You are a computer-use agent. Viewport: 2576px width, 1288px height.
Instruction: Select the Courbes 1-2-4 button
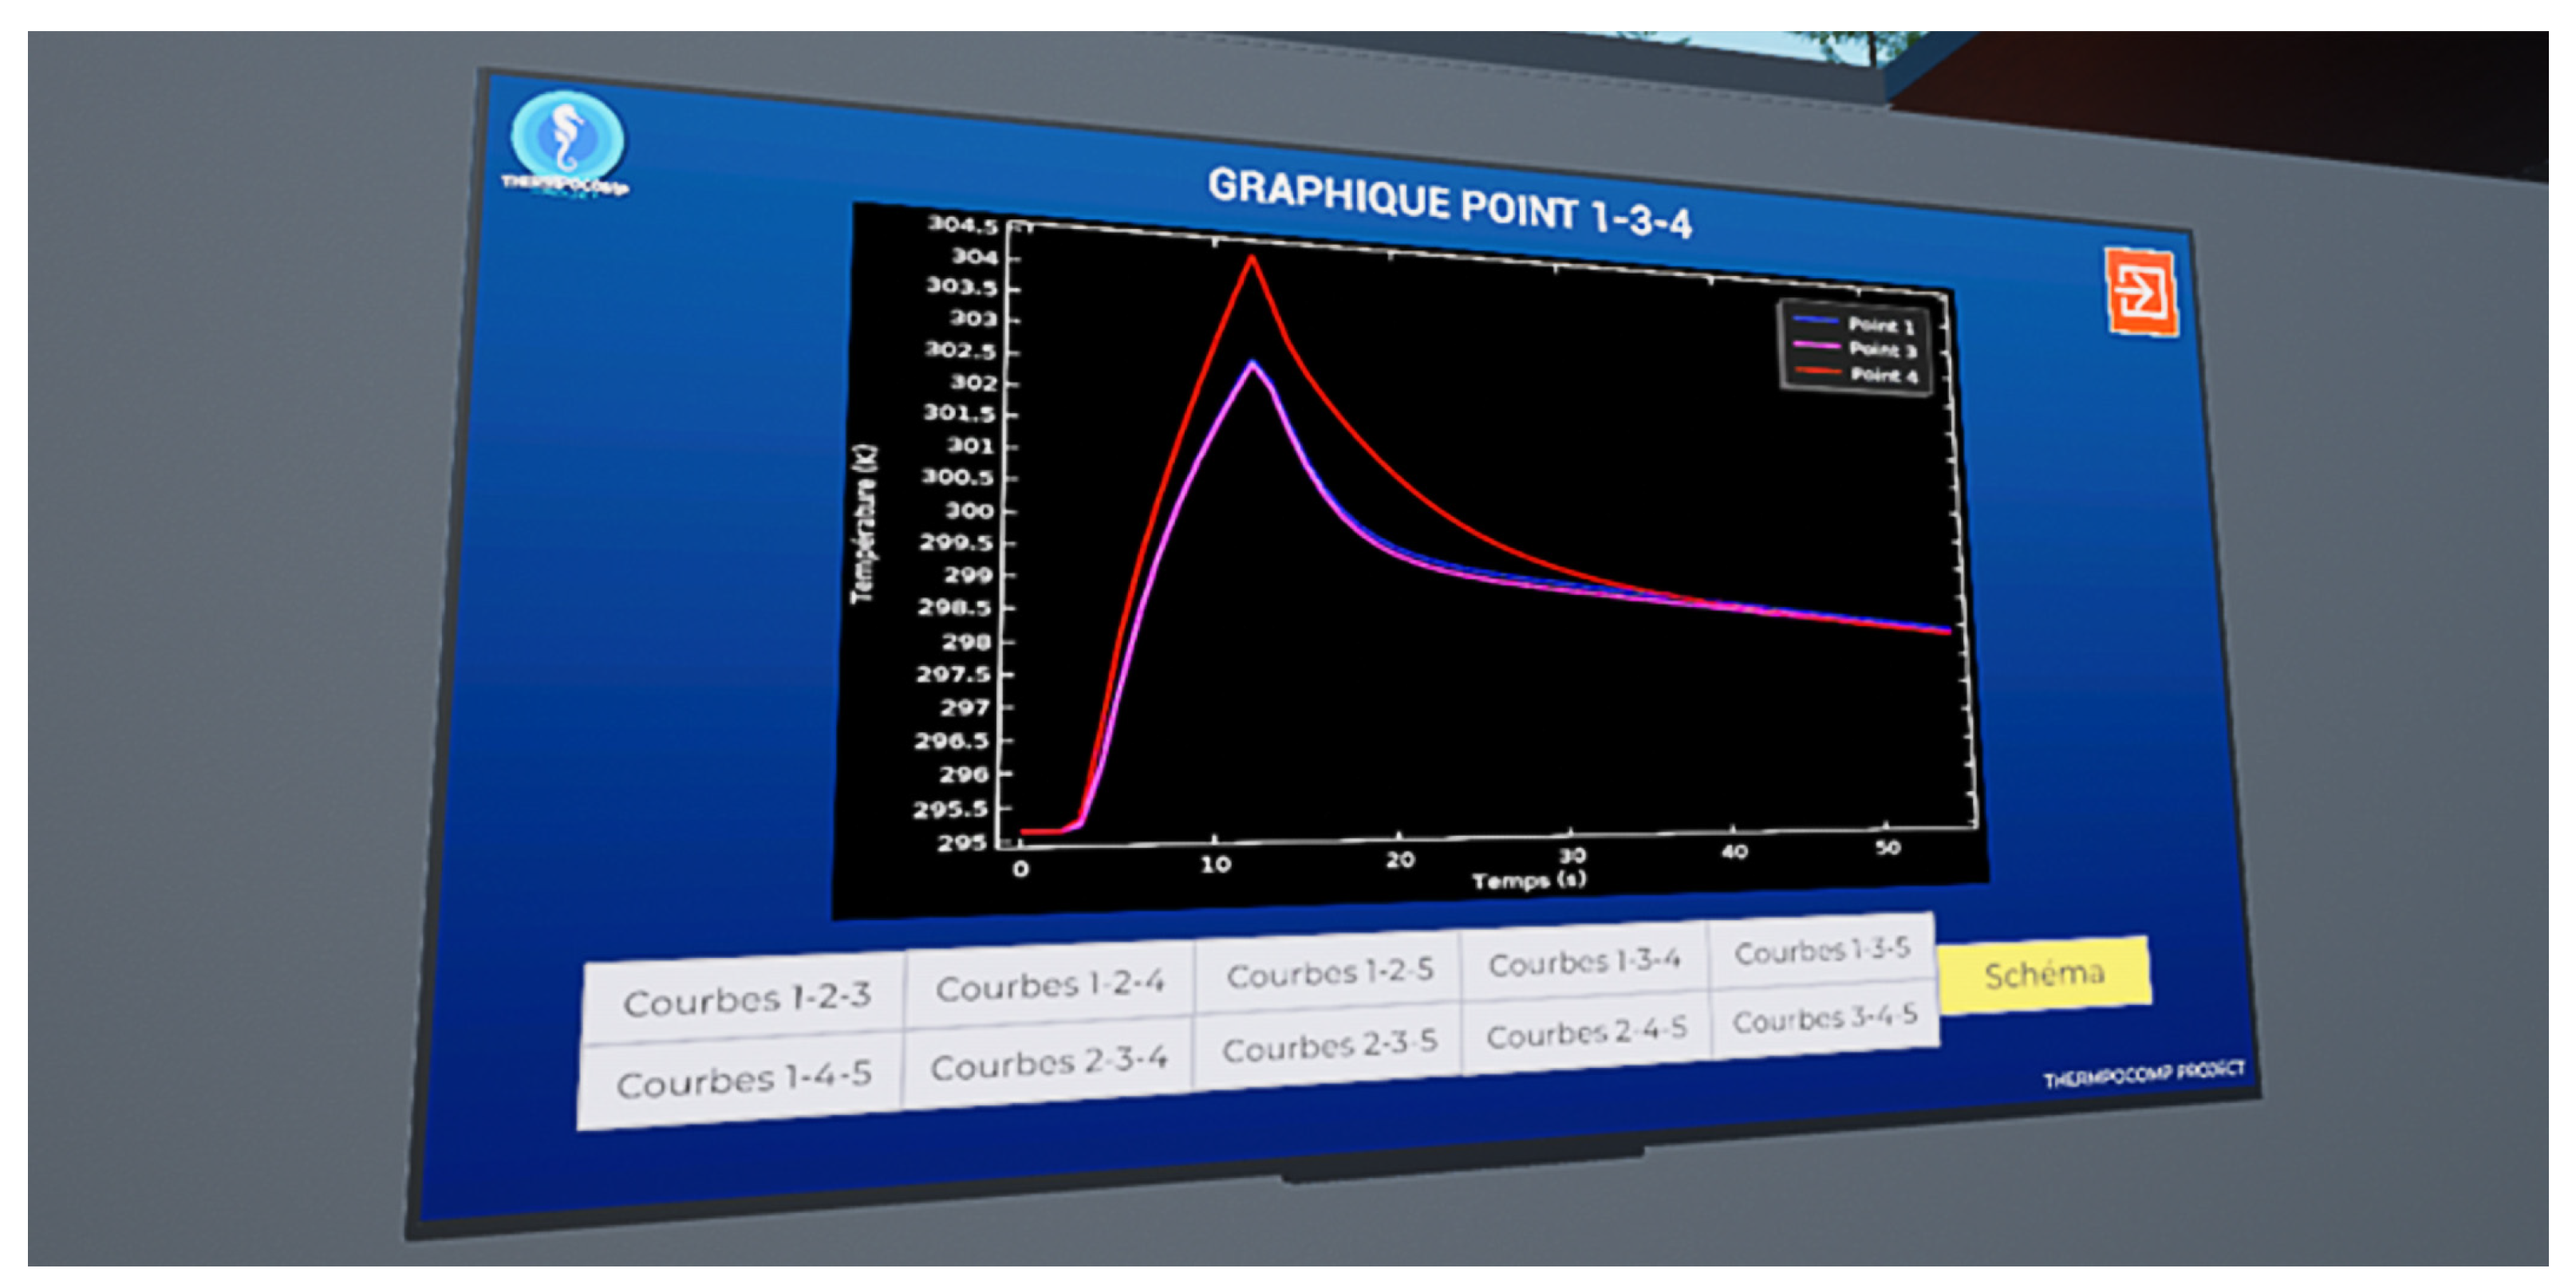[x=1050, y=986]
